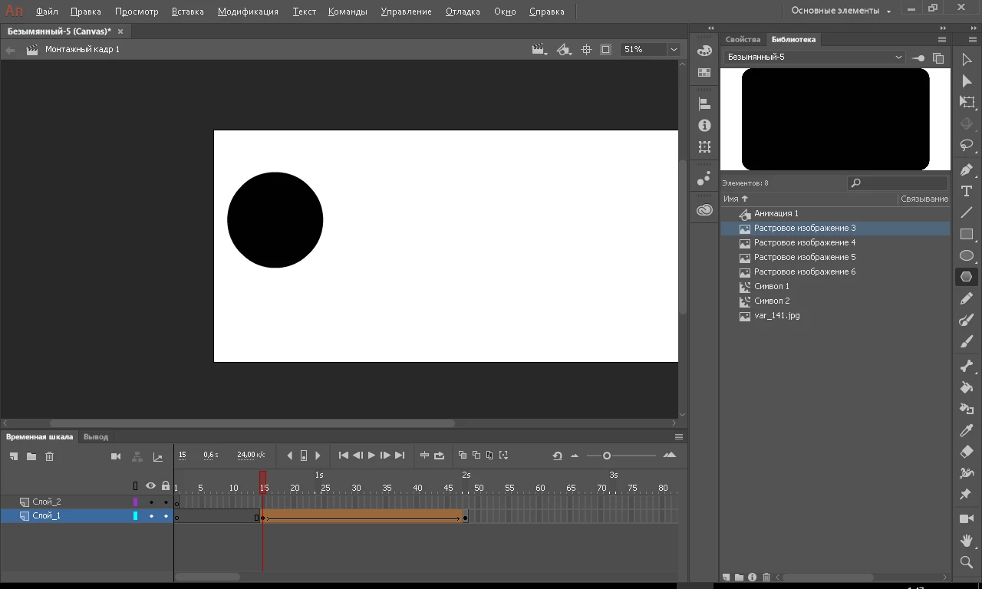Delete layer using timeline trash icon
The image size is (982, 589).
(50, 456)
